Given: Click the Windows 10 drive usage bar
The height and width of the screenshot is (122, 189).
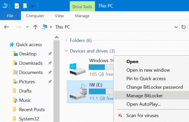Looking at the screenshot, I should [x=101, y=67].
